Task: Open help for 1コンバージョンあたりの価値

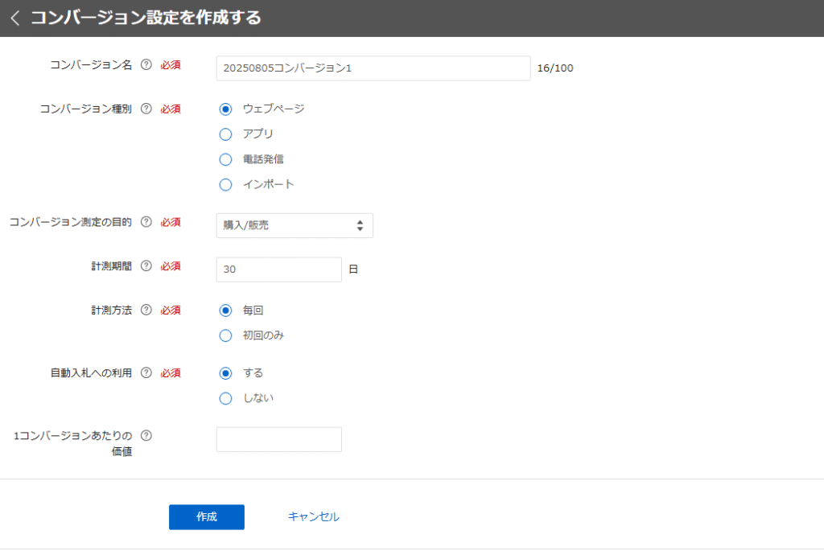Action: 146,436
